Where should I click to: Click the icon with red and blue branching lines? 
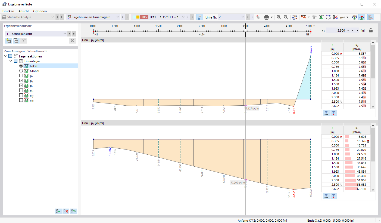(x=335, y=17)
